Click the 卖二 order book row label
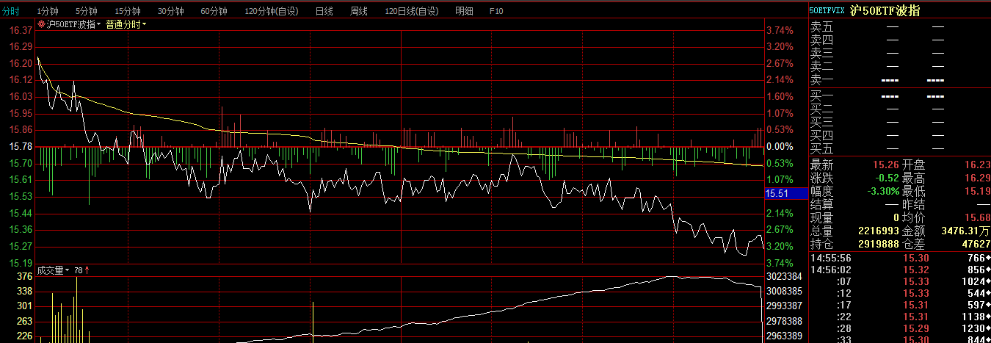 (822, 66)
